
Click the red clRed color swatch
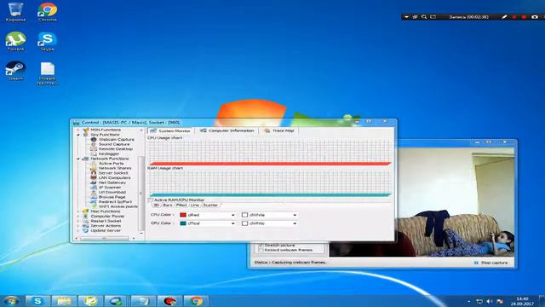(x=183, y=215)
